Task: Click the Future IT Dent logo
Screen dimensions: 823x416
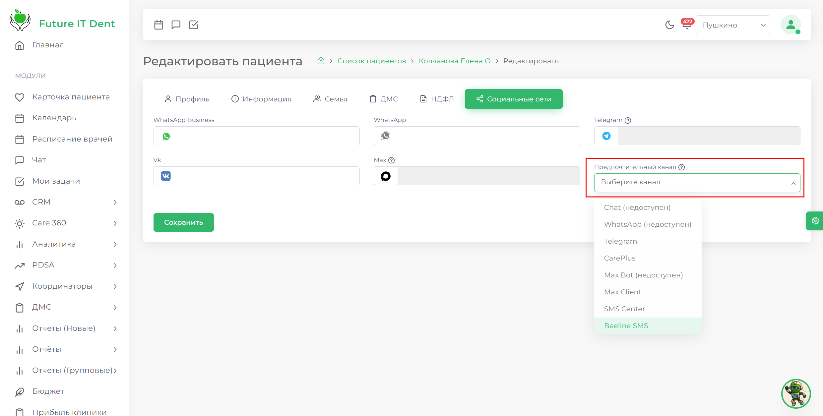Action: point(62,21)
